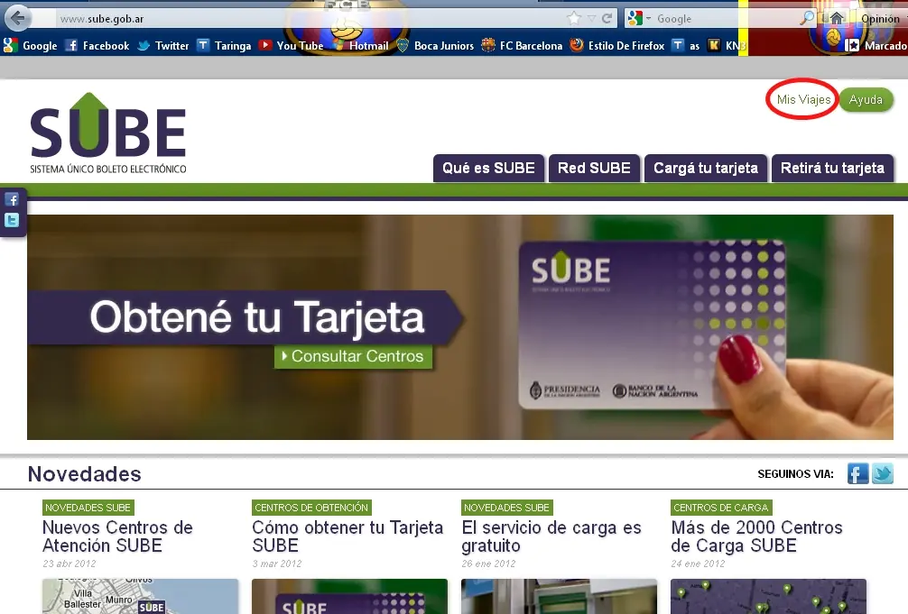Open the dark map thumbnail under Más de 2000
This screenshot has width=908, height=614.
click(x=768, y=596)
